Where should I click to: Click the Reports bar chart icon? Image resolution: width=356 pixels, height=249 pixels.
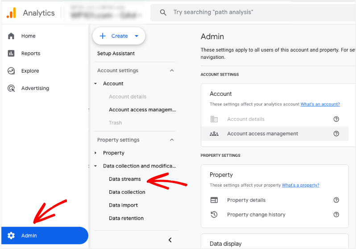coord(11,53)
